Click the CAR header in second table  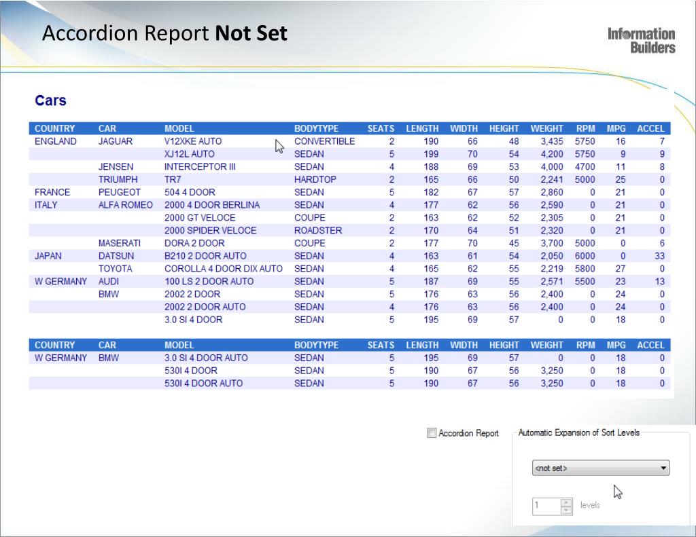pyautogui.click(x=107, y=345)
